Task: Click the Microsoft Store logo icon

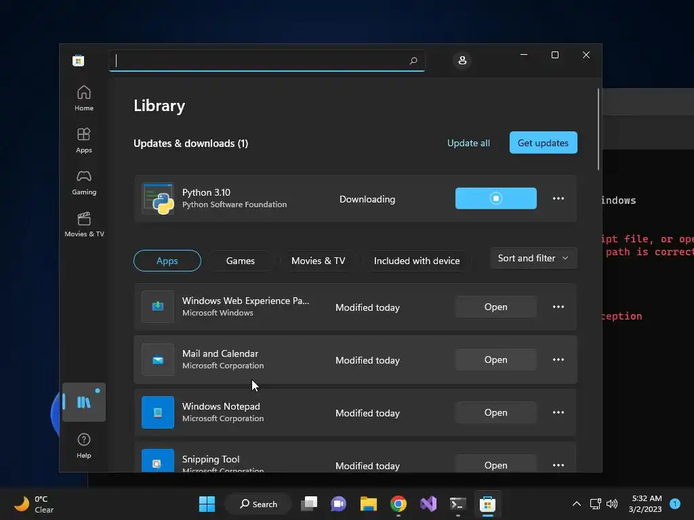Action: pos(79,60)
